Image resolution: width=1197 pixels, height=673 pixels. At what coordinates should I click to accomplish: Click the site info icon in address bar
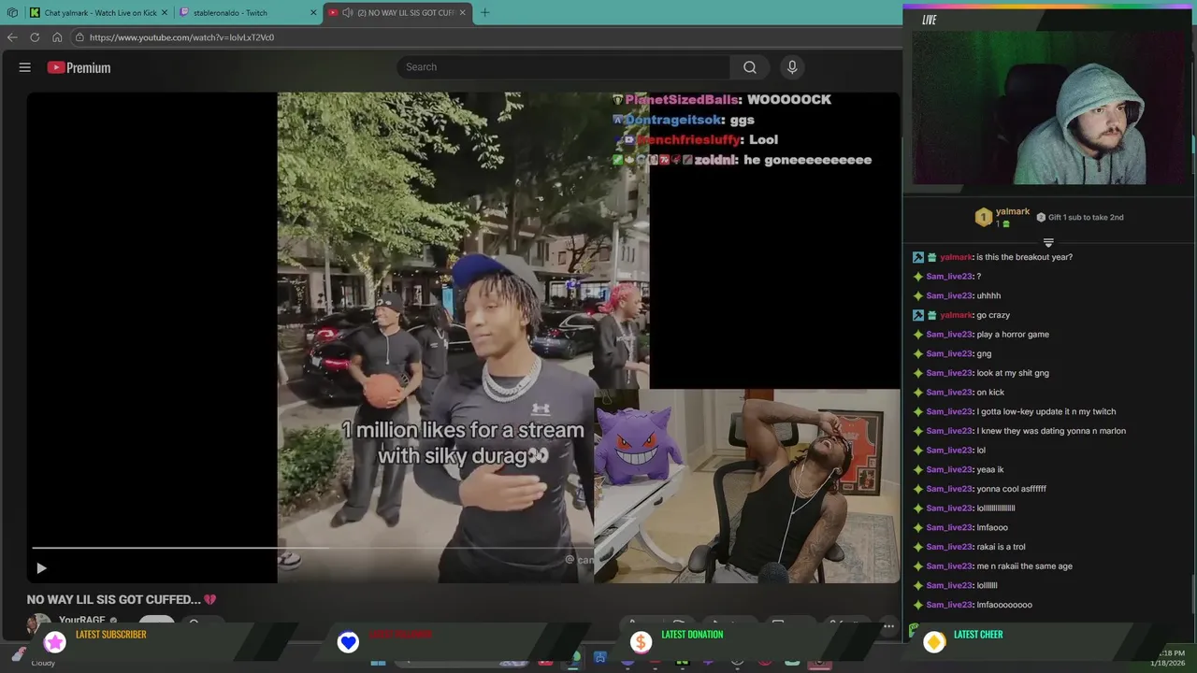[x=80, y=37]
